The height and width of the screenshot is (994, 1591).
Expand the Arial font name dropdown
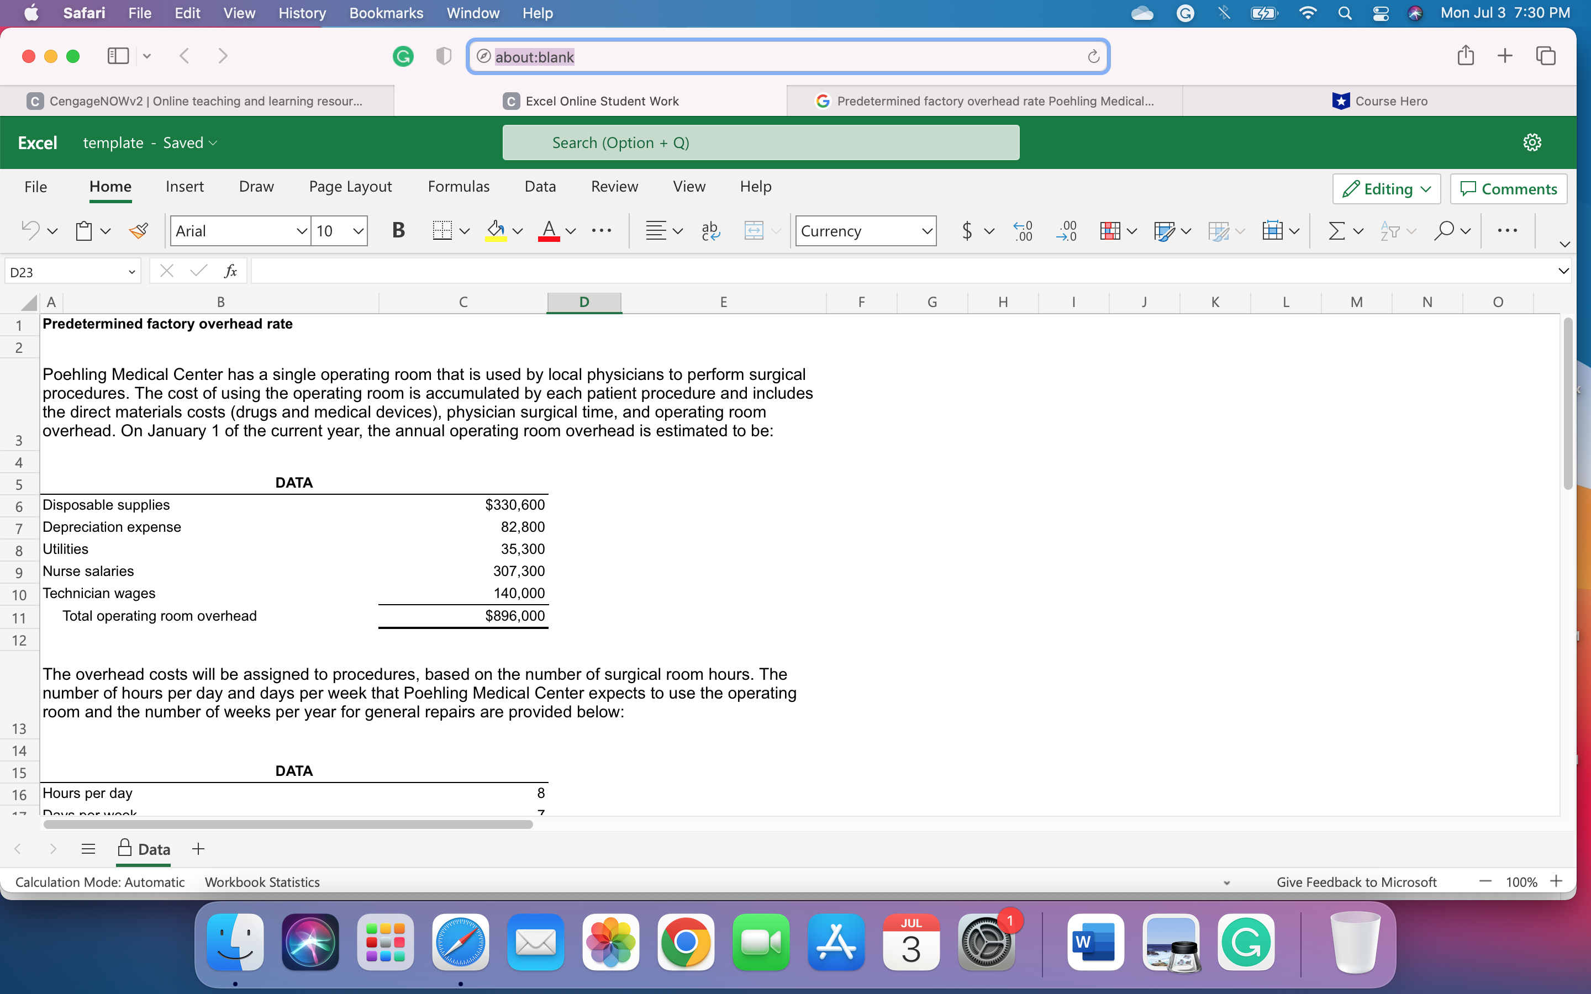tap(301, 231)
